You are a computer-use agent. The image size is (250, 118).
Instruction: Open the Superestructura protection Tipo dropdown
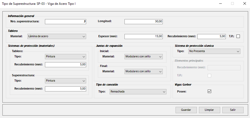66,81
